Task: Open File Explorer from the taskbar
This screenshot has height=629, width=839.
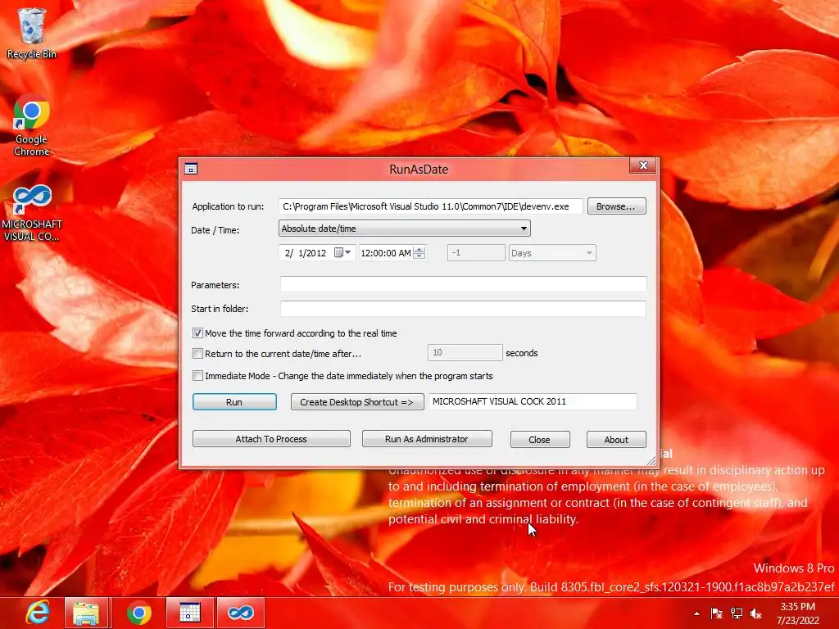Action: click(86, 613)
